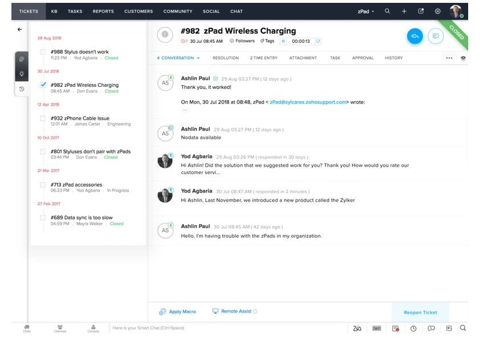Open the Tasks tab in top bar
This screenshot has width=491, height=340.
[75, 11]
